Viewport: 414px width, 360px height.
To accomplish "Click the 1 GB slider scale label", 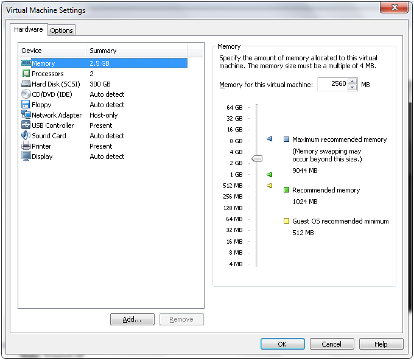I will tap(236, 175).
